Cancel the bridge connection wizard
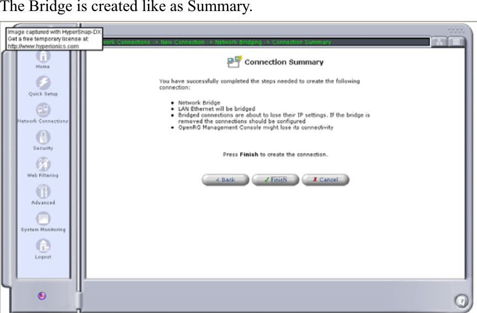477x313 pixels. pyautogui.click(x=326, y=180)
